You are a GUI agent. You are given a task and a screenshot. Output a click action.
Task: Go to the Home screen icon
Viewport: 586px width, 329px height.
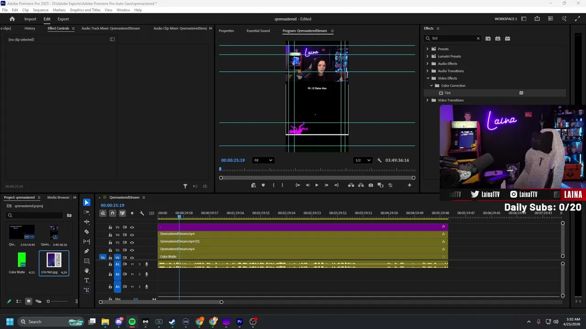pos(12,19)
